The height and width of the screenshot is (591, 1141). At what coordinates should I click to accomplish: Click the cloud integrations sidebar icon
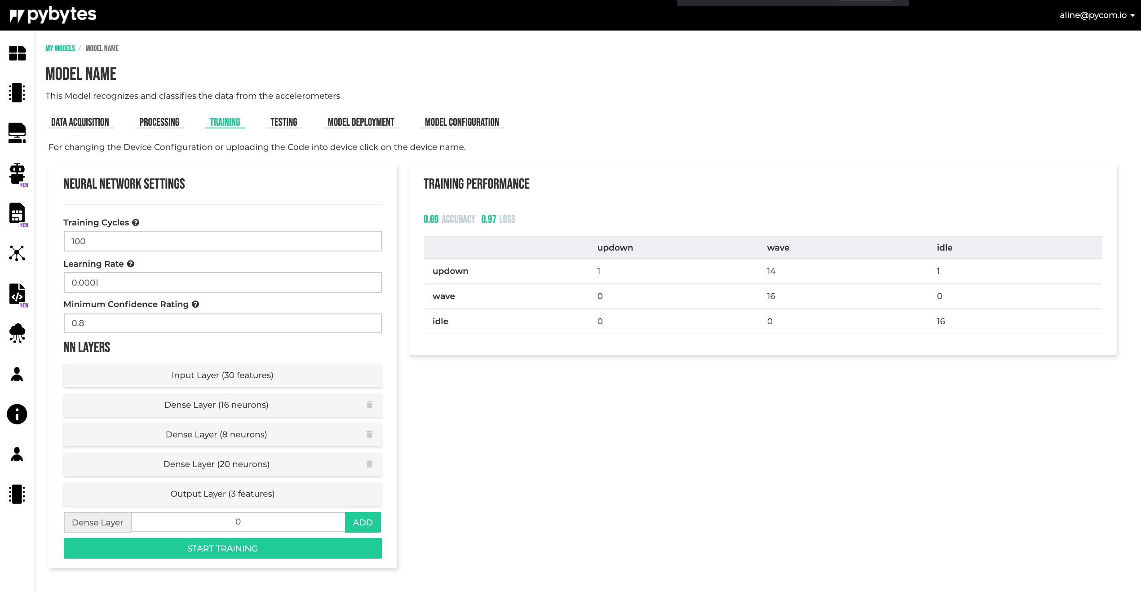click(17, 333)
